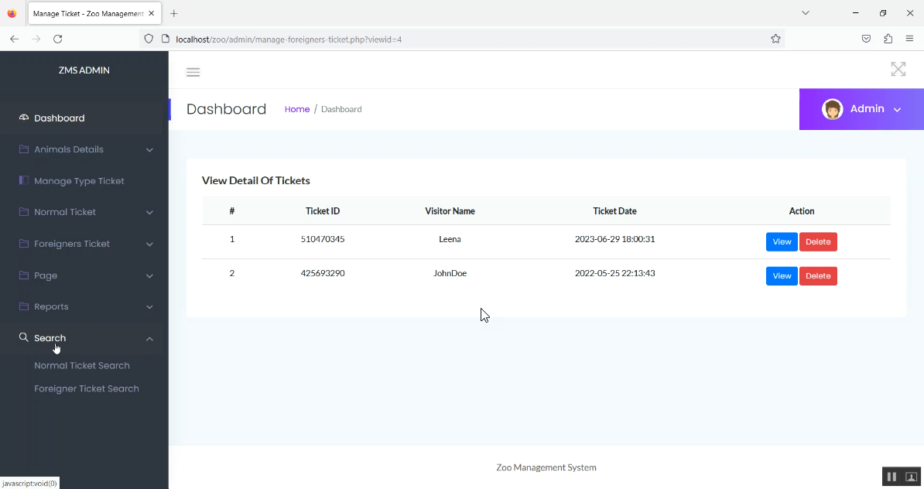Bookmark this page with star icon

click(x=775, y=39)
